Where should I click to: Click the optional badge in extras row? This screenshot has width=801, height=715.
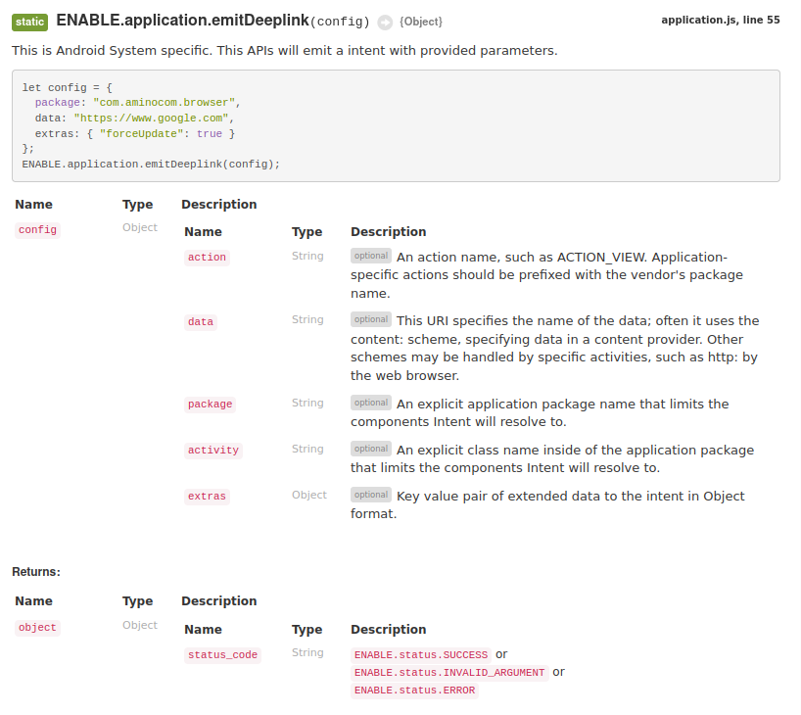(x=371, y=495)
